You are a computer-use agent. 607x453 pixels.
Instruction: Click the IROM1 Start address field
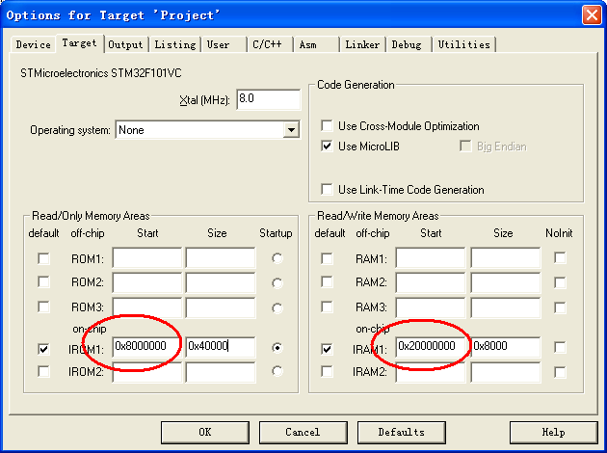(146, 347)
